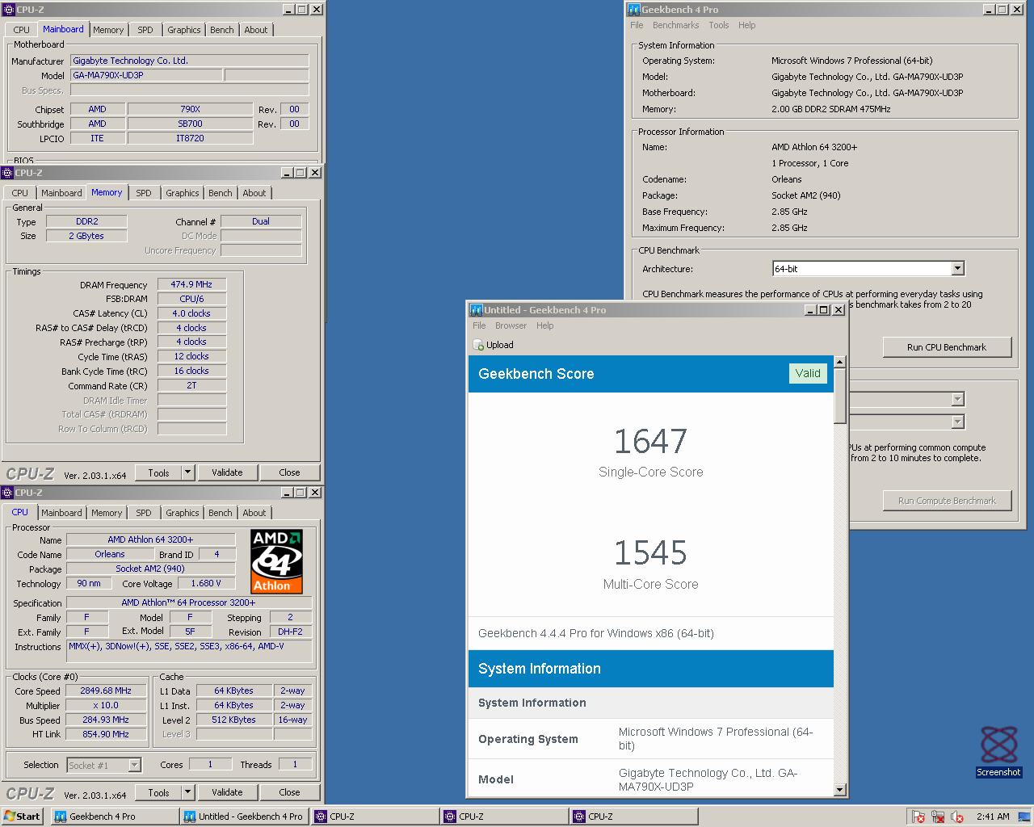The height and width of the screenshot is (827, 1034).
Task: Click the Upload icon in Geekbench results
Action: [x=477, y=345]
